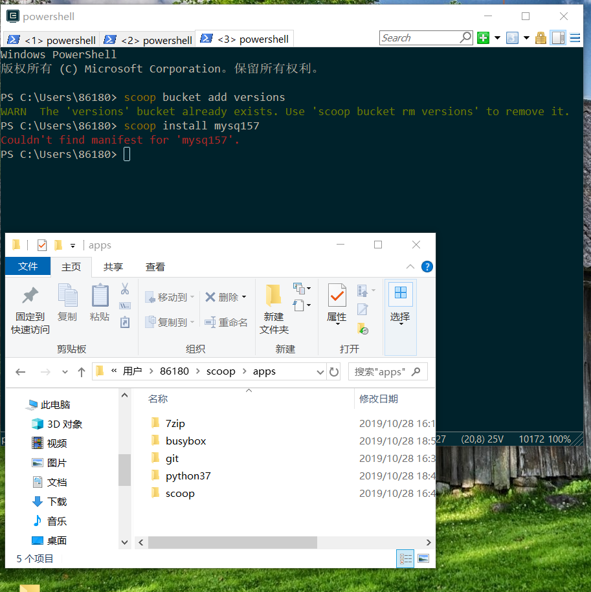Open a new console with the green plus icon

(x=482, y=38)
